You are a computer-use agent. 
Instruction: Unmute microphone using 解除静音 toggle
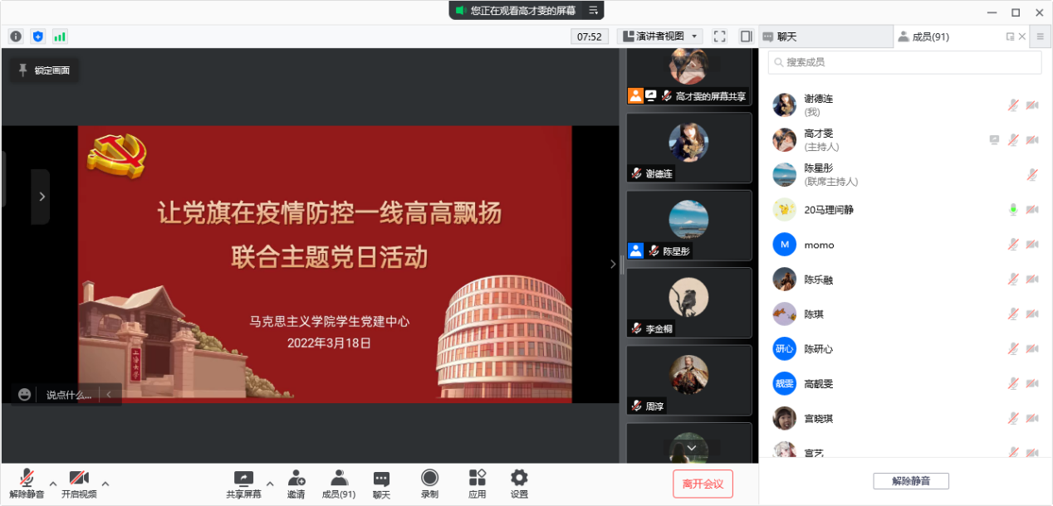[27, 484]
